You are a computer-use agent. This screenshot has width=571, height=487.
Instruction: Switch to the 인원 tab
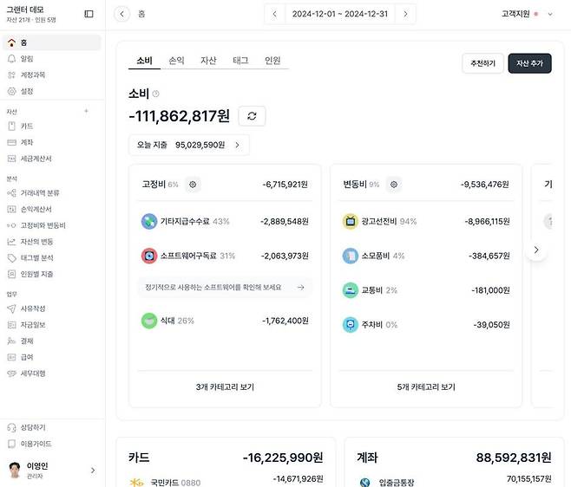(x=272, y=61)
